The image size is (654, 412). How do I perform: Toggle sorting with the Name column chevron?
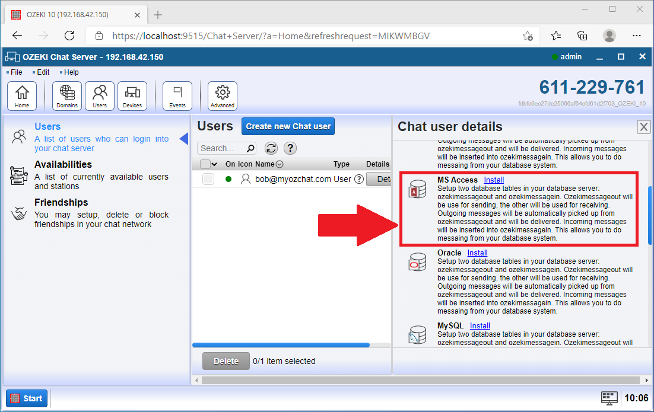click(x=279, y=164)
